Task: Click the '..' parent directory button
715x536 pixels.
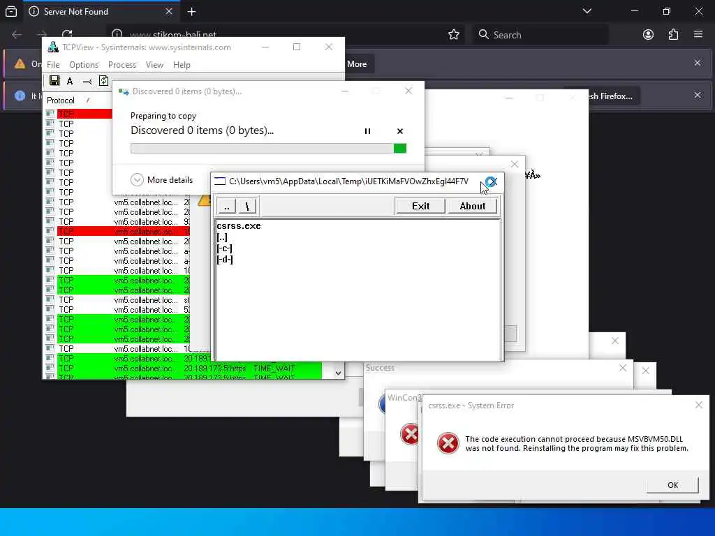Action: click(227, 206)
